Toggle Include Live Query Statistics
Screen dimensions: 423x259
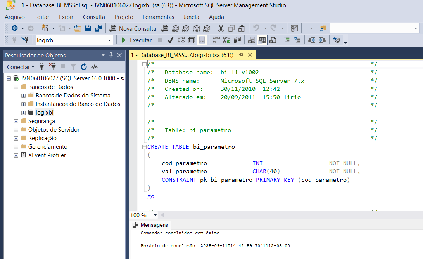click(x=226, y=40)
